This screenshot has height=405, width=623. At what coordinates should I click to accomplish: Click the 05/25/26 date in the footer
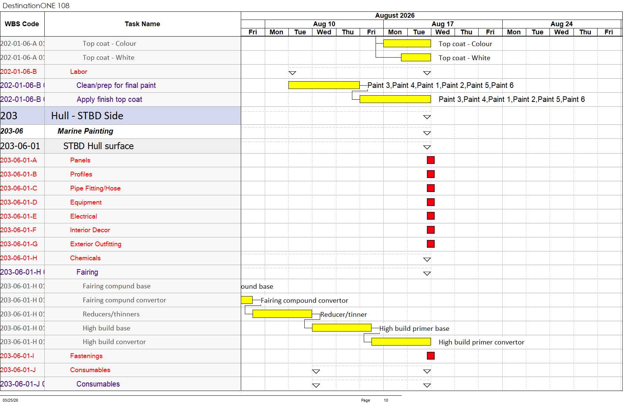pos(10,400)
